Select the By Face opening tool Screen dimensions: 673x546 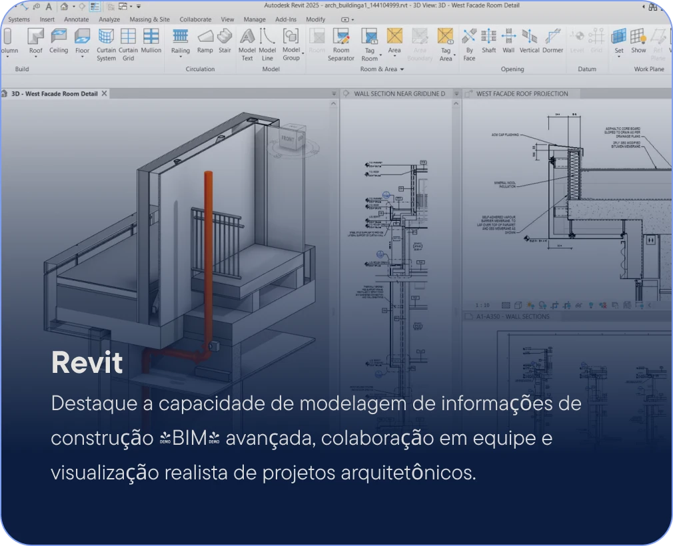[469, 45]
